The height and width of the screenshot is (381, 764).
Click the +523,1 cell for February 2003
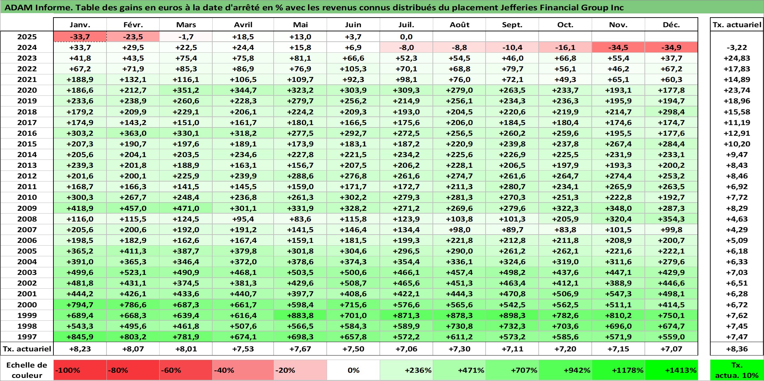133,272
